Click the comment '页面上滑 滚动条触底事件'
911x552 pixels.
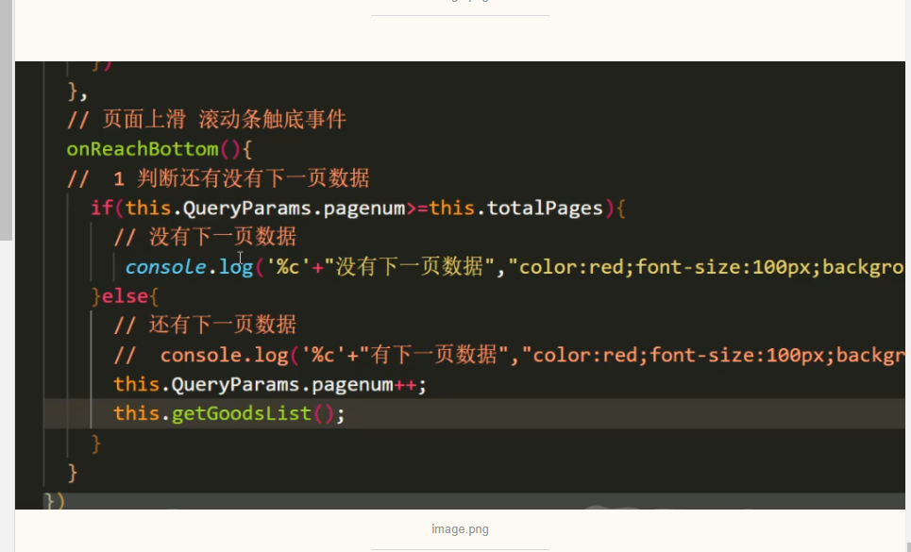[x=206, y=120]
